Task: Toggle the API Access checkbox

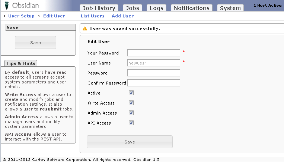Action: tap(131, 123)
